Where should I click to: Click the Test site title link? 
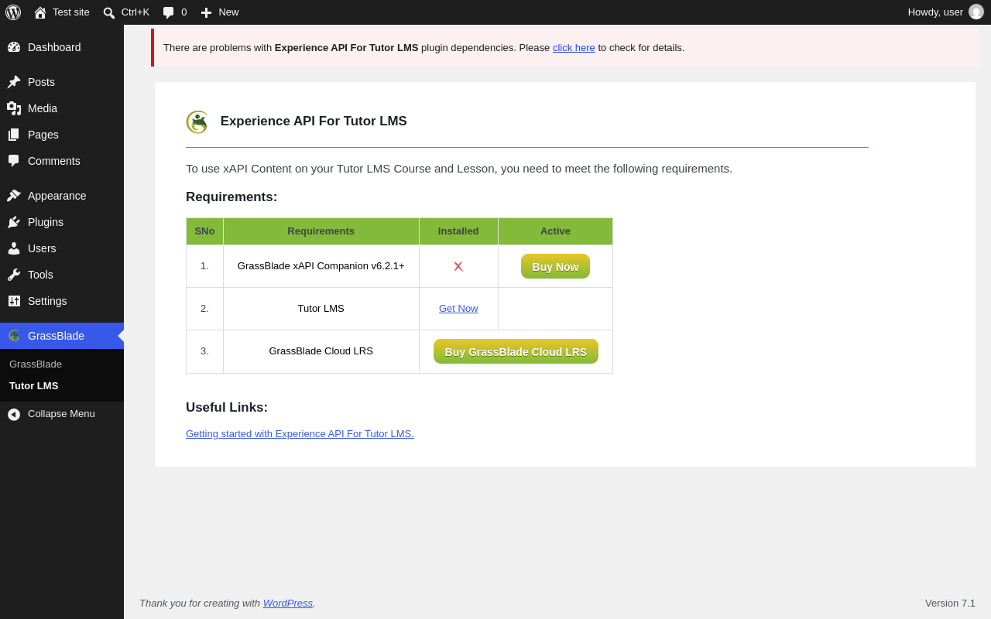(71, 12)
